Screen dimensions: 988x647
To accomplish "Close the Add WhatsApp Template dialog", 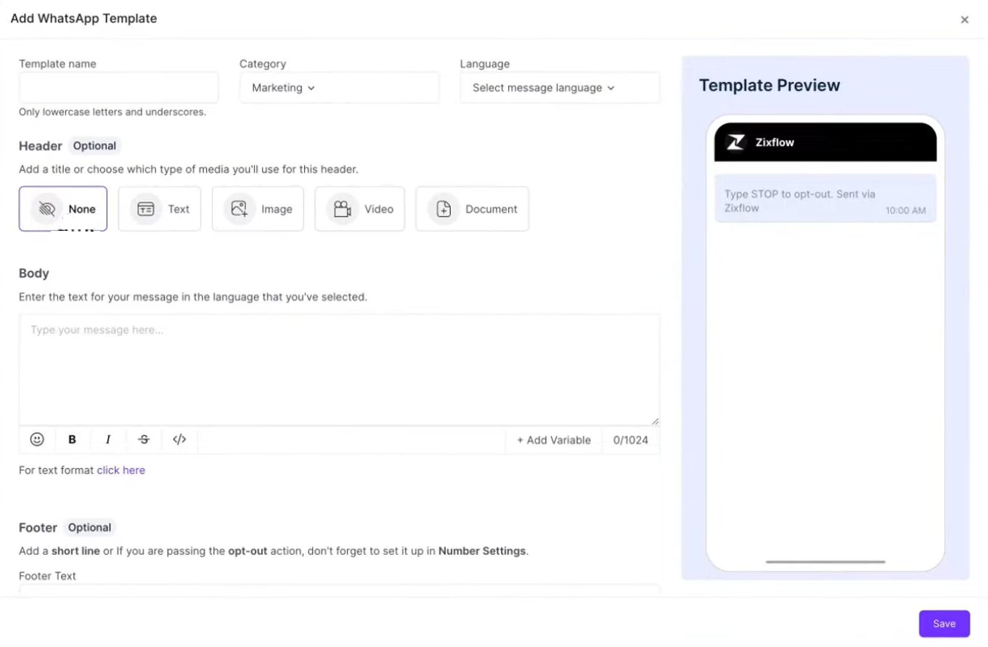I will (964, 20).
